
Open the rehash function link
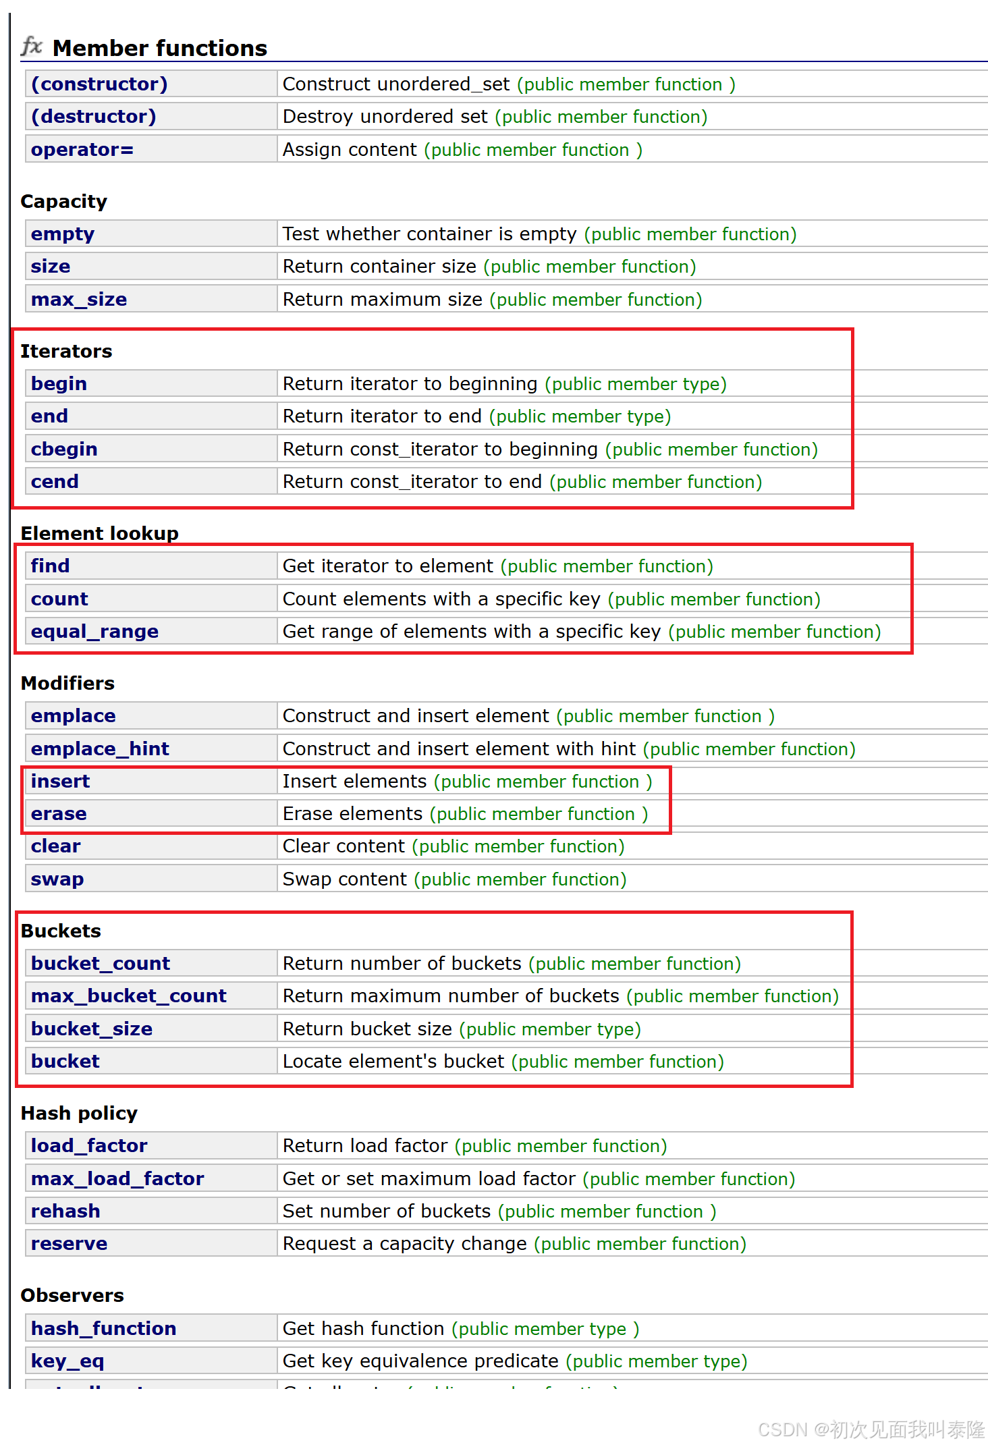tap(65, 1211)
